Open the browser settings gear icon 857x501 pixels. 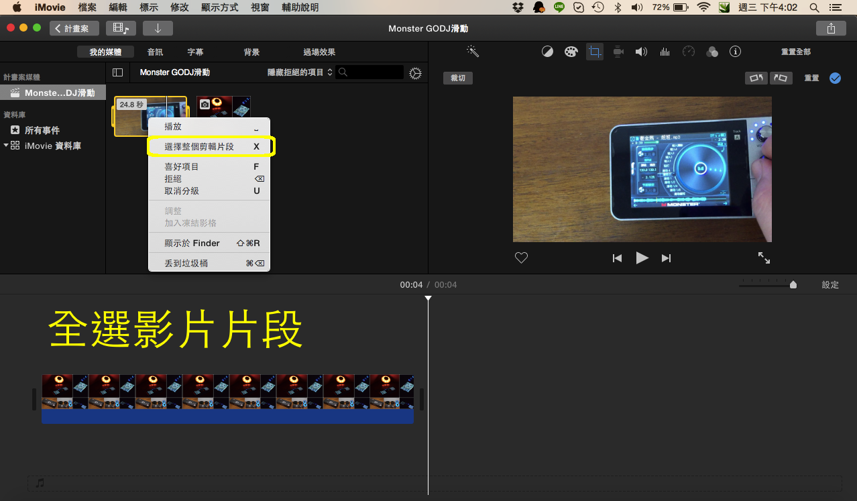click(415, 73)
